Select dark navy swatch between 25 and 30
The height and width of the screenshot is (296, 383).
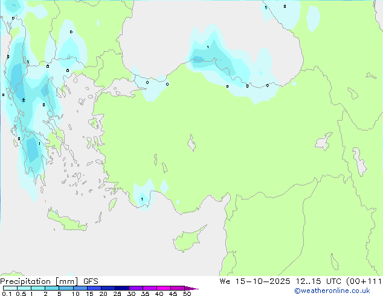pyautogui.click(x=122, y=288)
